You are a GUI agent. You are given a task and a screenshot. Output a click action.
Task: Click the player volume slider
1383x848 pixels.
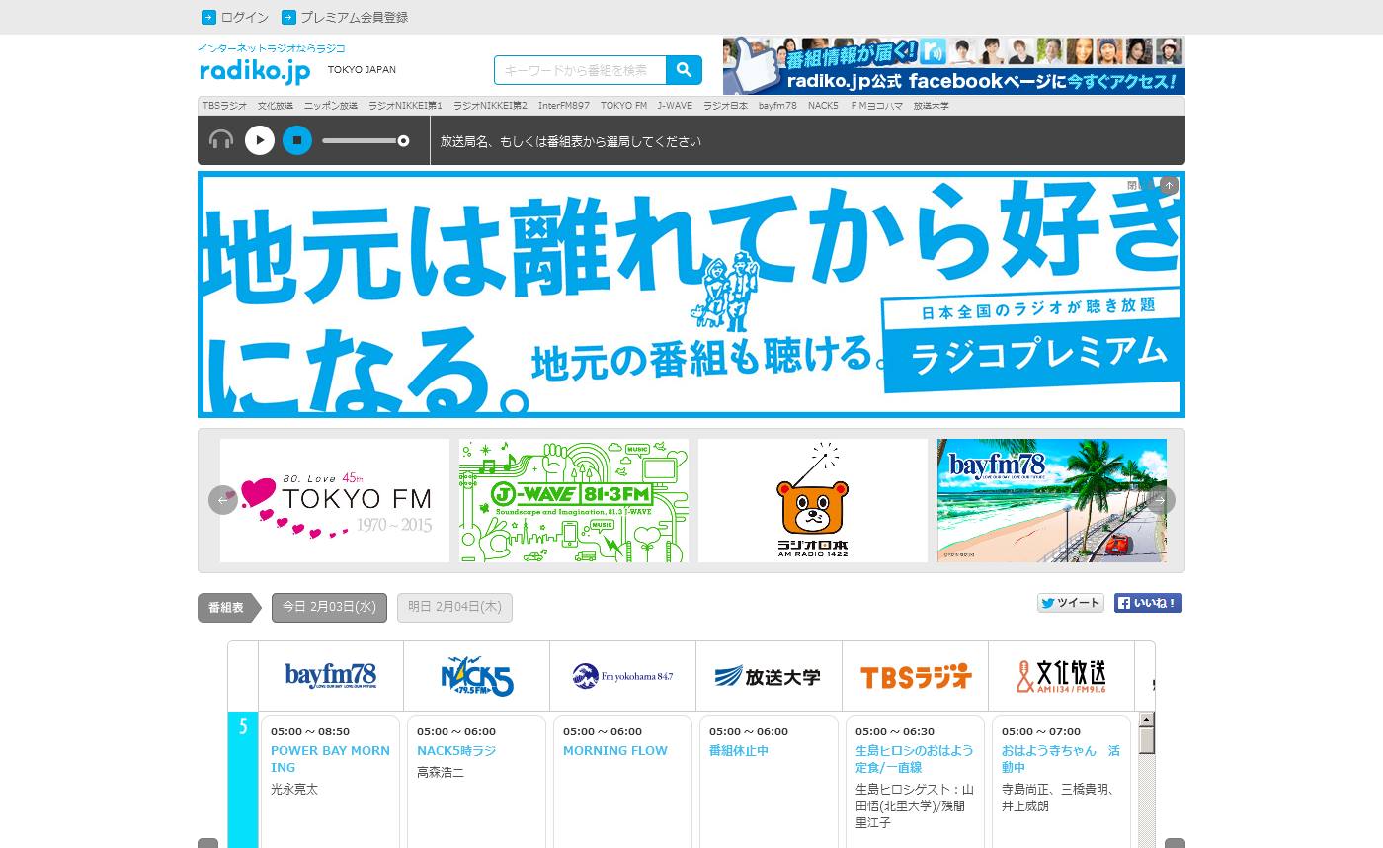[366, 141]
